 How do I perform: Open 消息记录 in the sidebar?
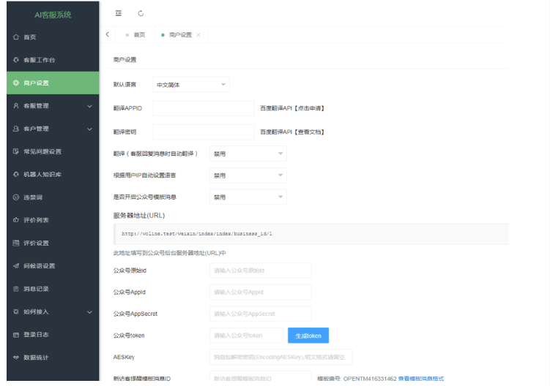pos(53,289)
